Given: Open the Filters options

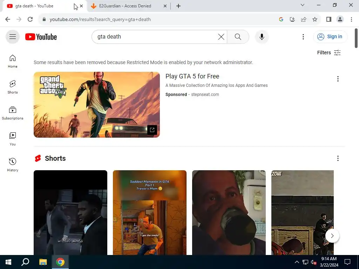Looking at the screenshot, I should (329, 53).
